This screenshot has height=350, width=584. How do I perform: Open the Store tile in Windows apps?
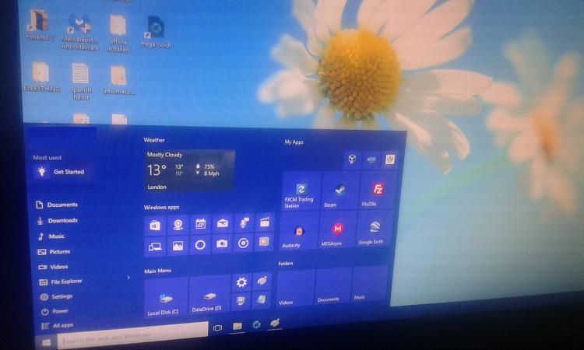[155, 225]
